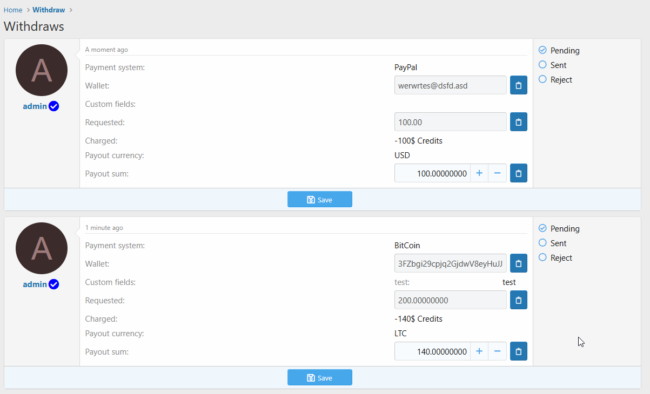Copy the 140.00000000 payout sum
The width and height of the screenshot is (650, 394).
coord(519,351)
